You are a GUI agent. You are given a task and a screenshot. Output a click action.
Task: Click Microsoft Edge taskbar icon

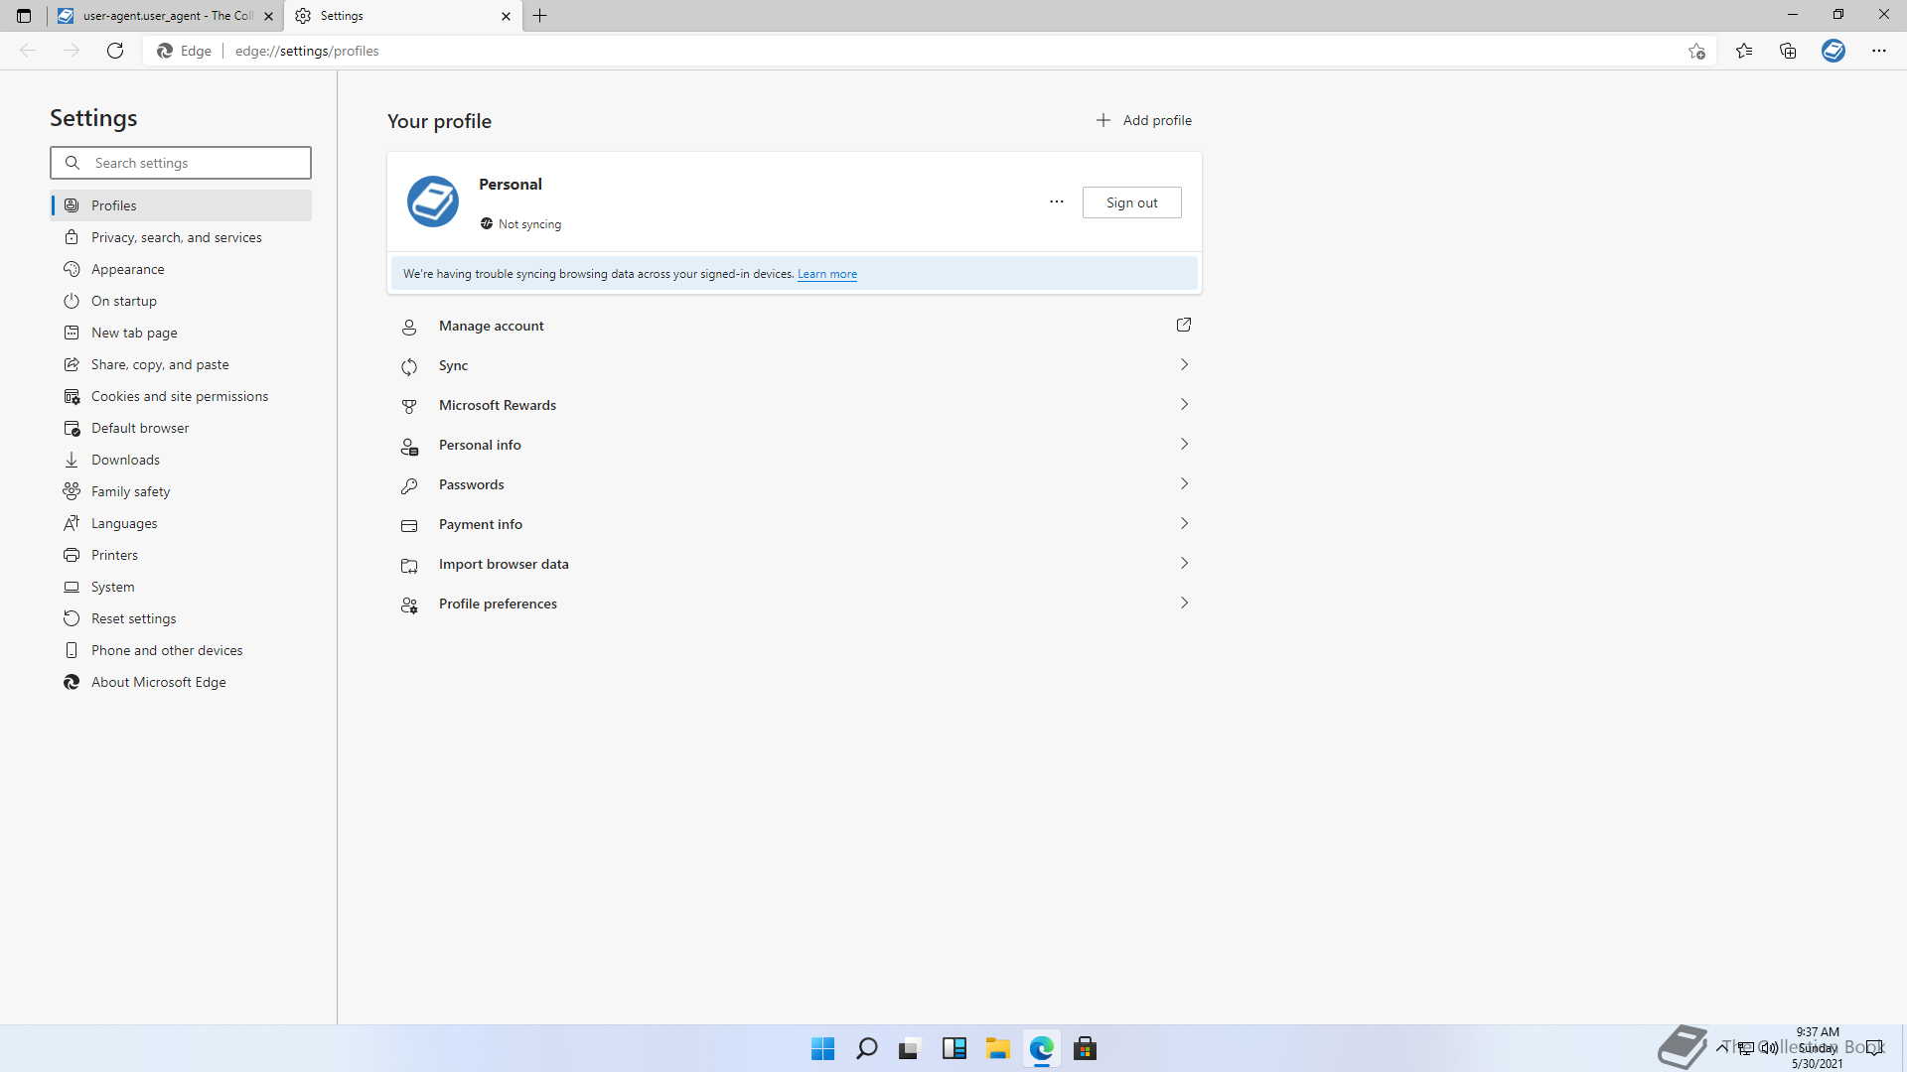pyautogui.click(x=1042, y=1048)
